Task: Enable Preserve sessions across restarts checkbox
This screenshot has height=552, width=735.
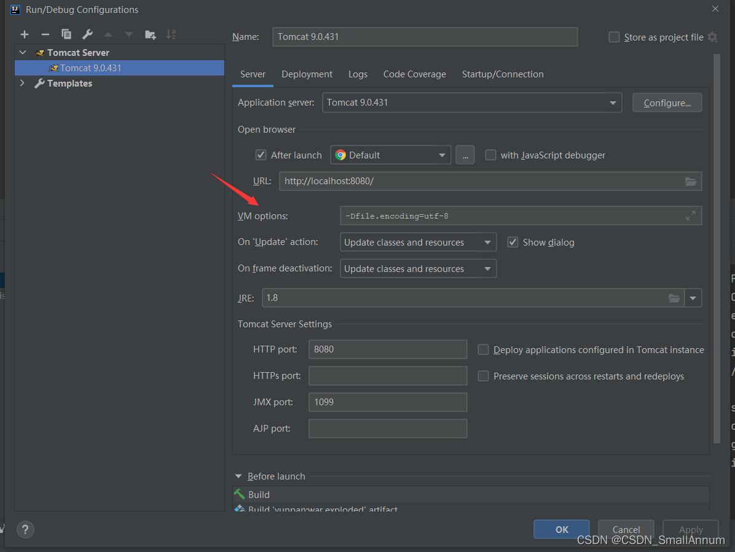Action: pos(483,376)
